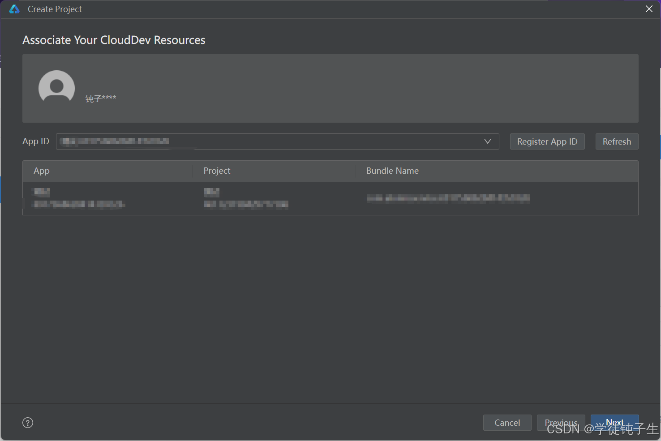661x441 pixels.
Task: Click the App ID label
Action: [36, 141]
